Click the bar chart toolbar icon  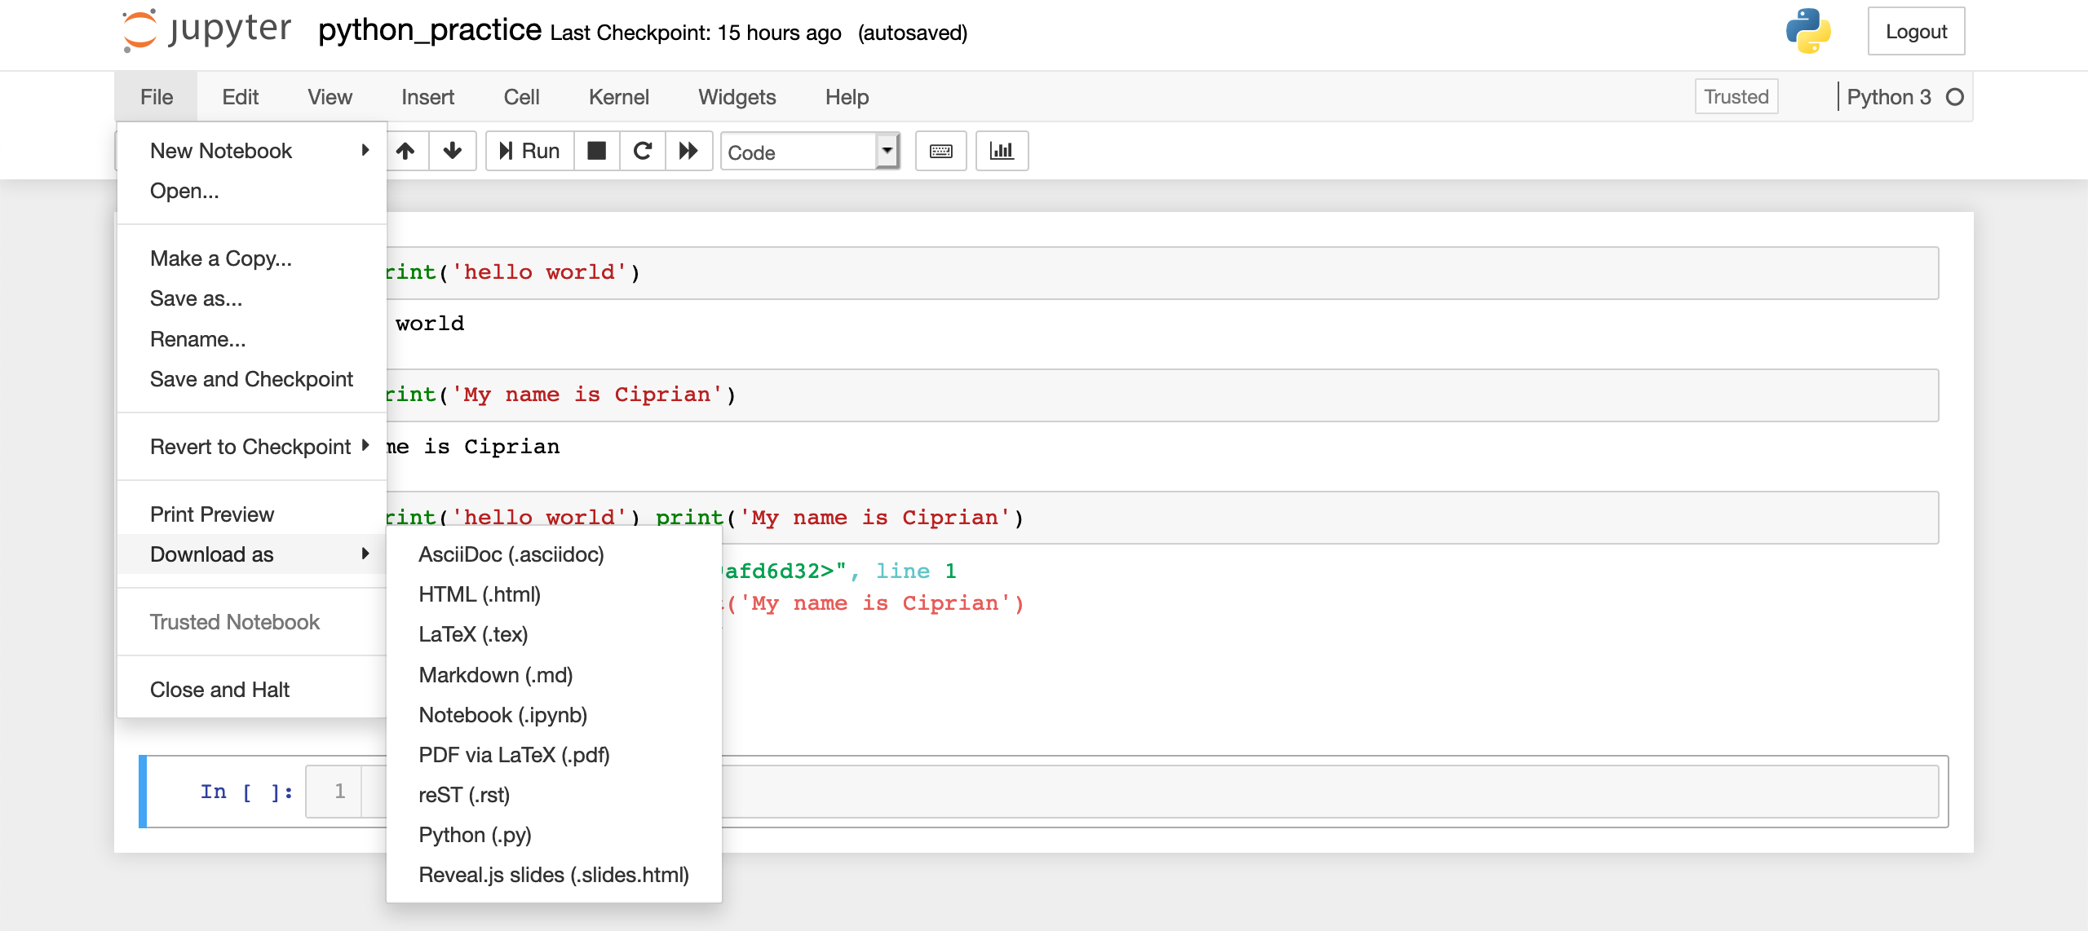[1002, 151]
